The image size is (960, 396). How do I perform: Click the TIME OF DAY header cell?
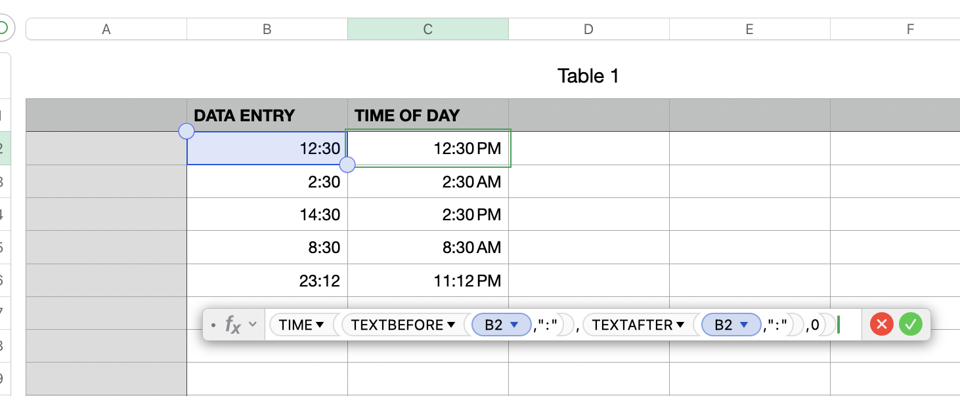tap(428, 115)
